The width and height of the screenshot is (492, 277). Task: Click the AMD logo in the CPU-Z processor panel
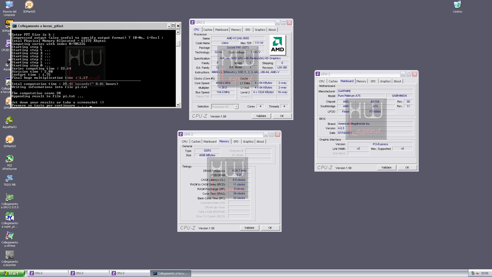point(278,45)
